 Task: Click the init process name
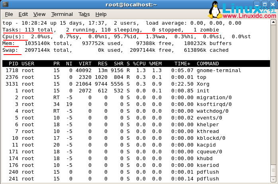pos(203,91)
